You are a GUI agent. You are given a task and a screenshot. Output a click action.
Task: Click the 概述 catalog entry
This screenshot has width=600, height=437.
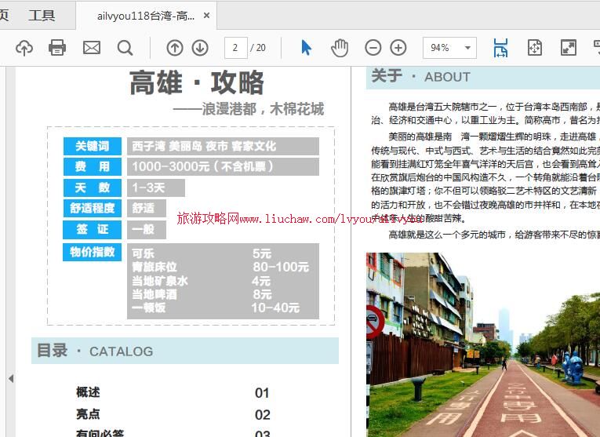(x=88, y=392)
